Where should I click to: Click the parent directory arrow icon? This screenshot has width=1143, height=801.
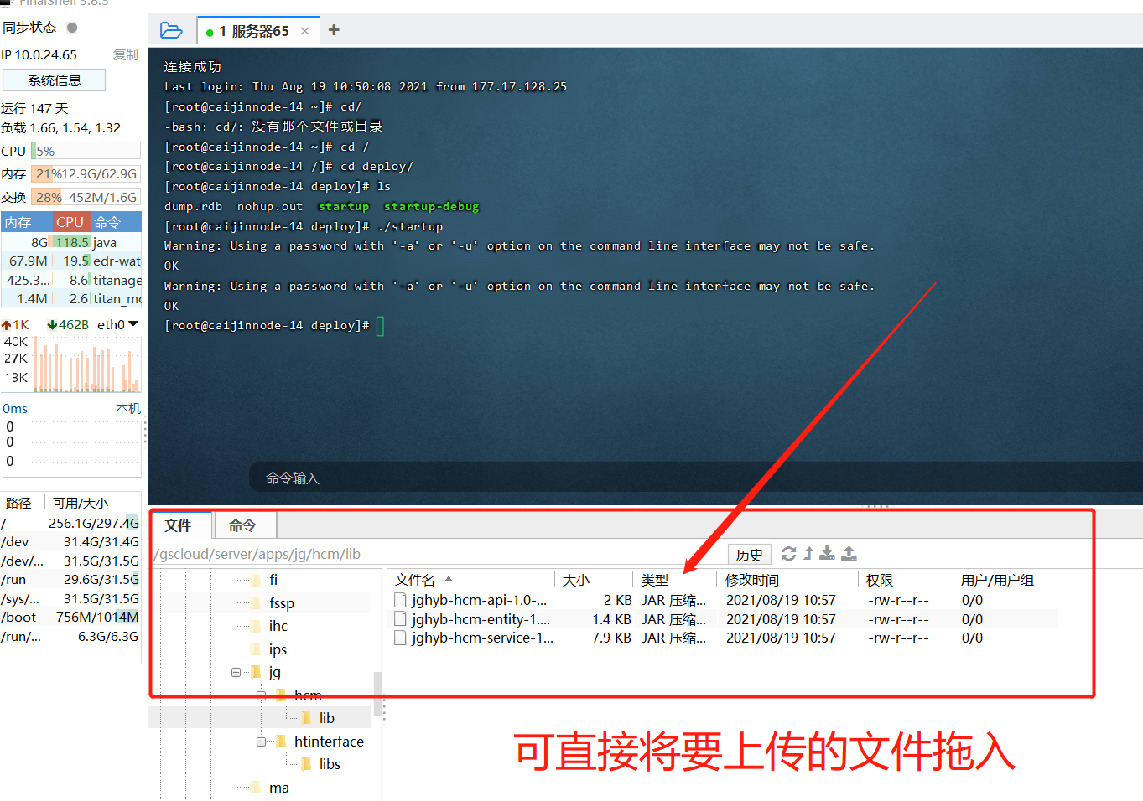808,553
